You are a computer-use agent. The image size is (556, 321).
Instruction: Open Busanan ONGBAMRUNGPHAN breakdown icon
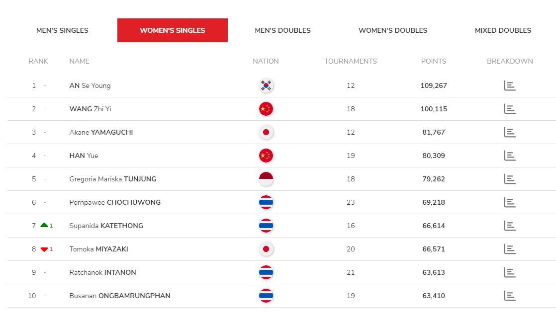(x=510, y=296)
